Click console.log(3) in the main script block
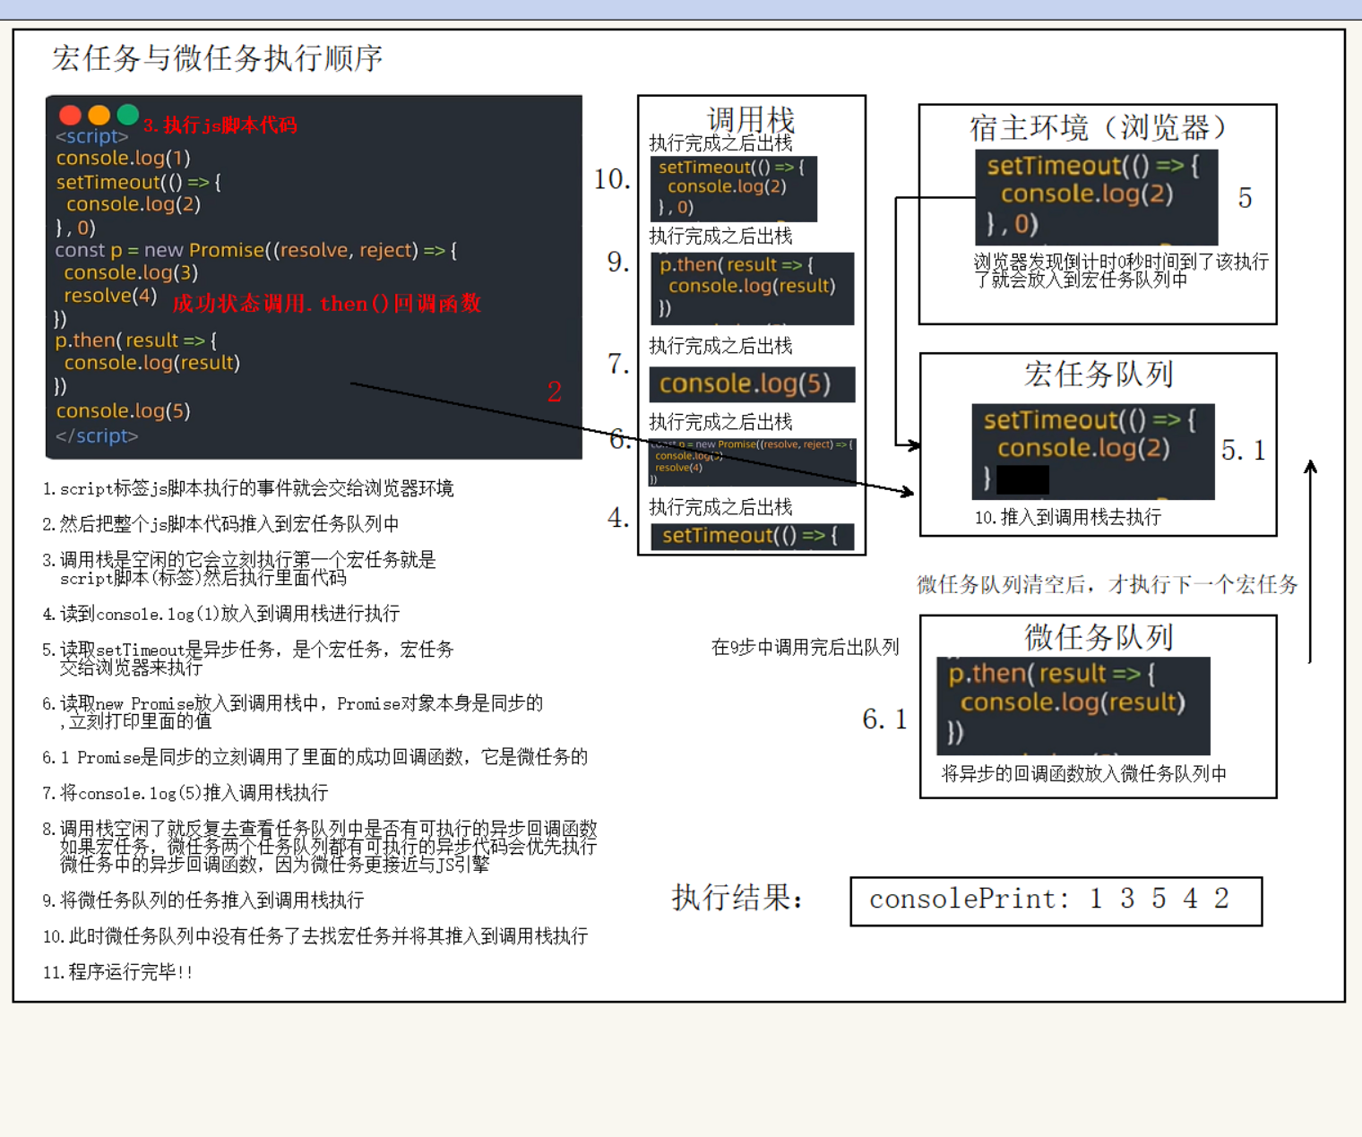 click(x=131, y=272)
